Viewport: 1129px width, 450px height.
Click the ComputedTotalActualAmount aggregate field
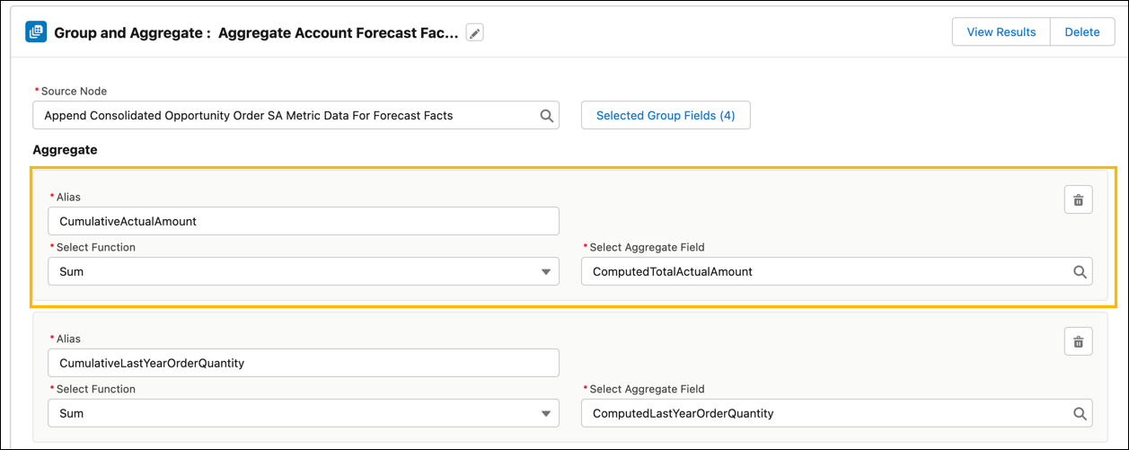(x=837, y=272)
